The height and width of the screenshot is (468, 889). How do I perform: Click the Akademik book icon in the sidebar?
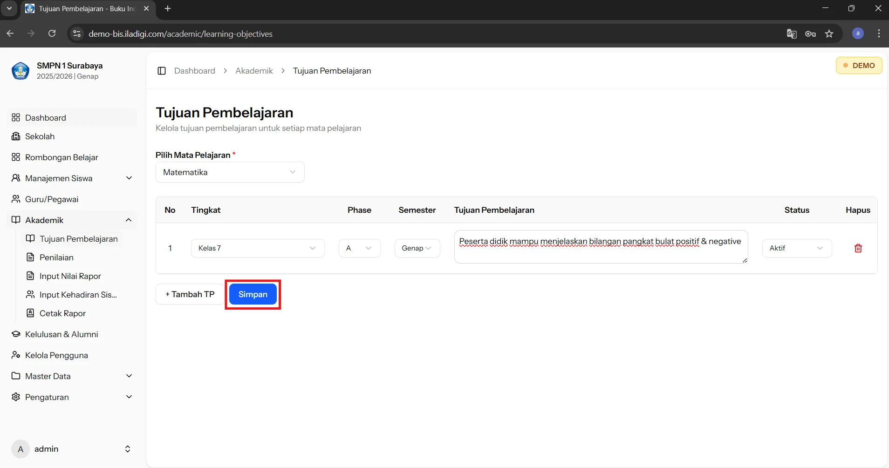point(16,220)
